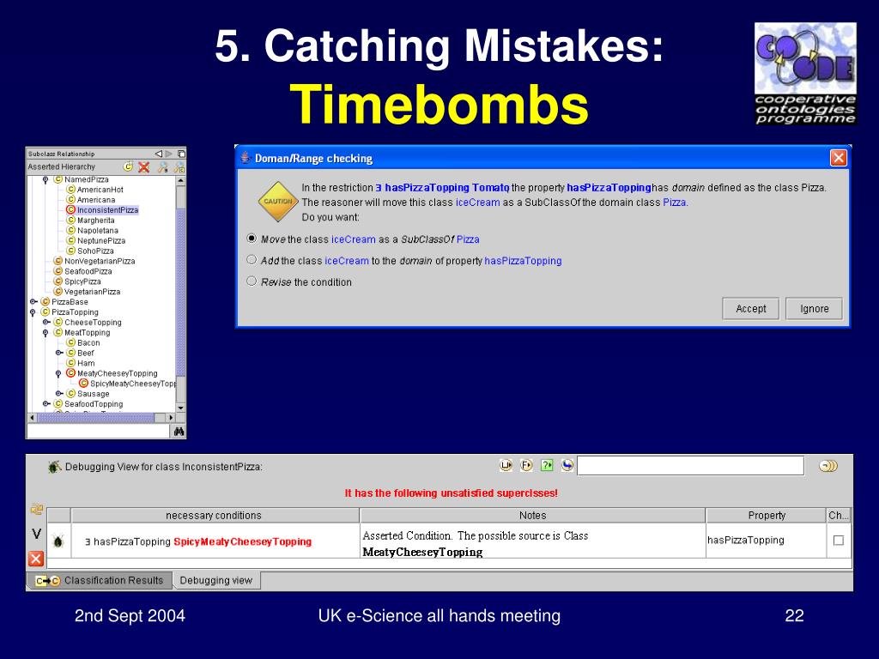Select 'Add the class iceCream to the domain' option
The image size is (879, 659).
point(252,260)
